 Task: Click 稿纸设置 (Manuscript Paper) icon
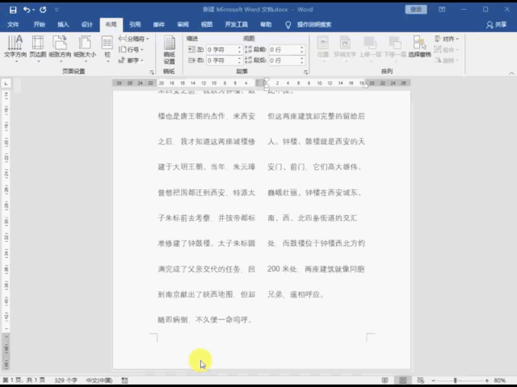coord(169,50)
